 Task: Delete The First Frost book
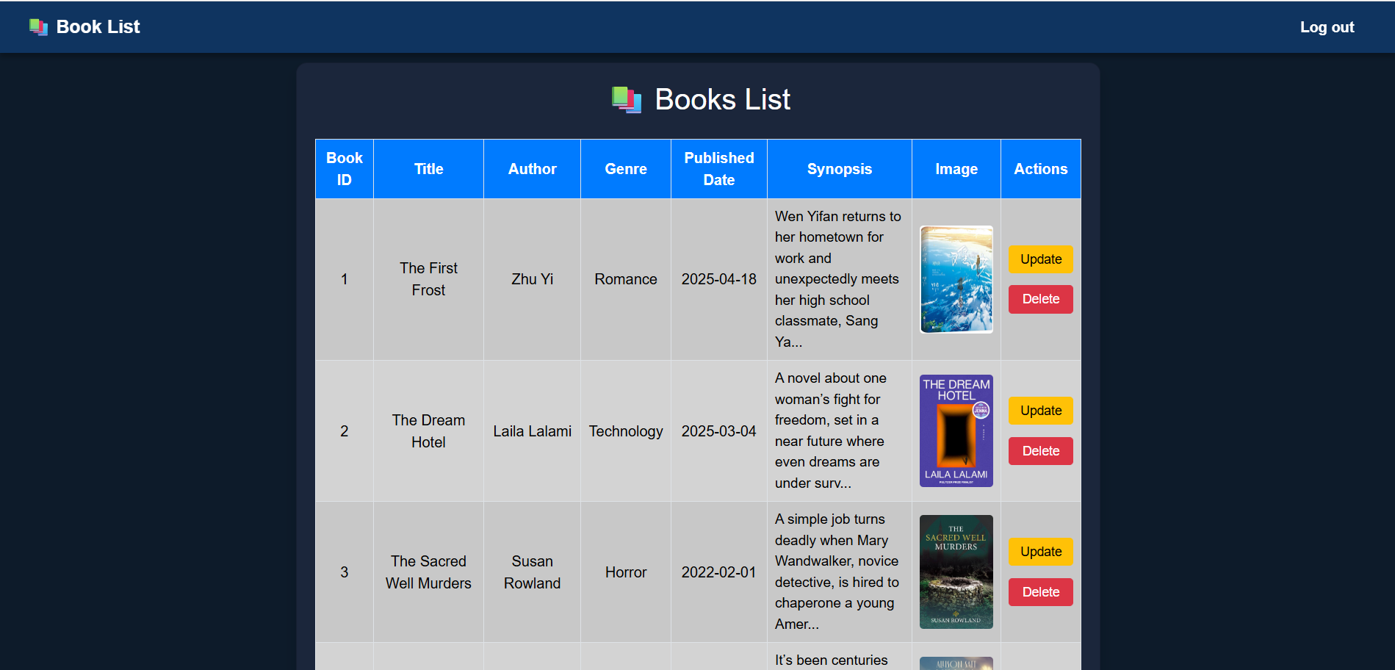tap(1041, 299)
